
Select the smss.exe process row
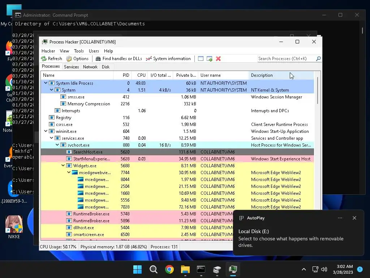[177, 97]
